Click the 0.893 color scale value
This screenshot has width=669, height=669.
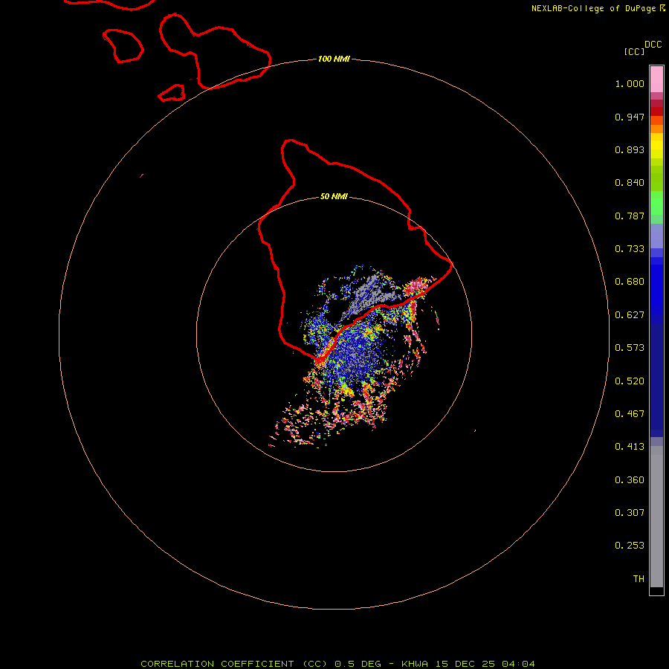[630, 149]
